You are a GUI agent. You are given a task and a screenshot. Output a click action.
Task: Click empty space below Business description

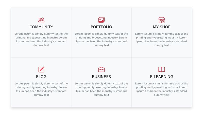click(101, 102)
